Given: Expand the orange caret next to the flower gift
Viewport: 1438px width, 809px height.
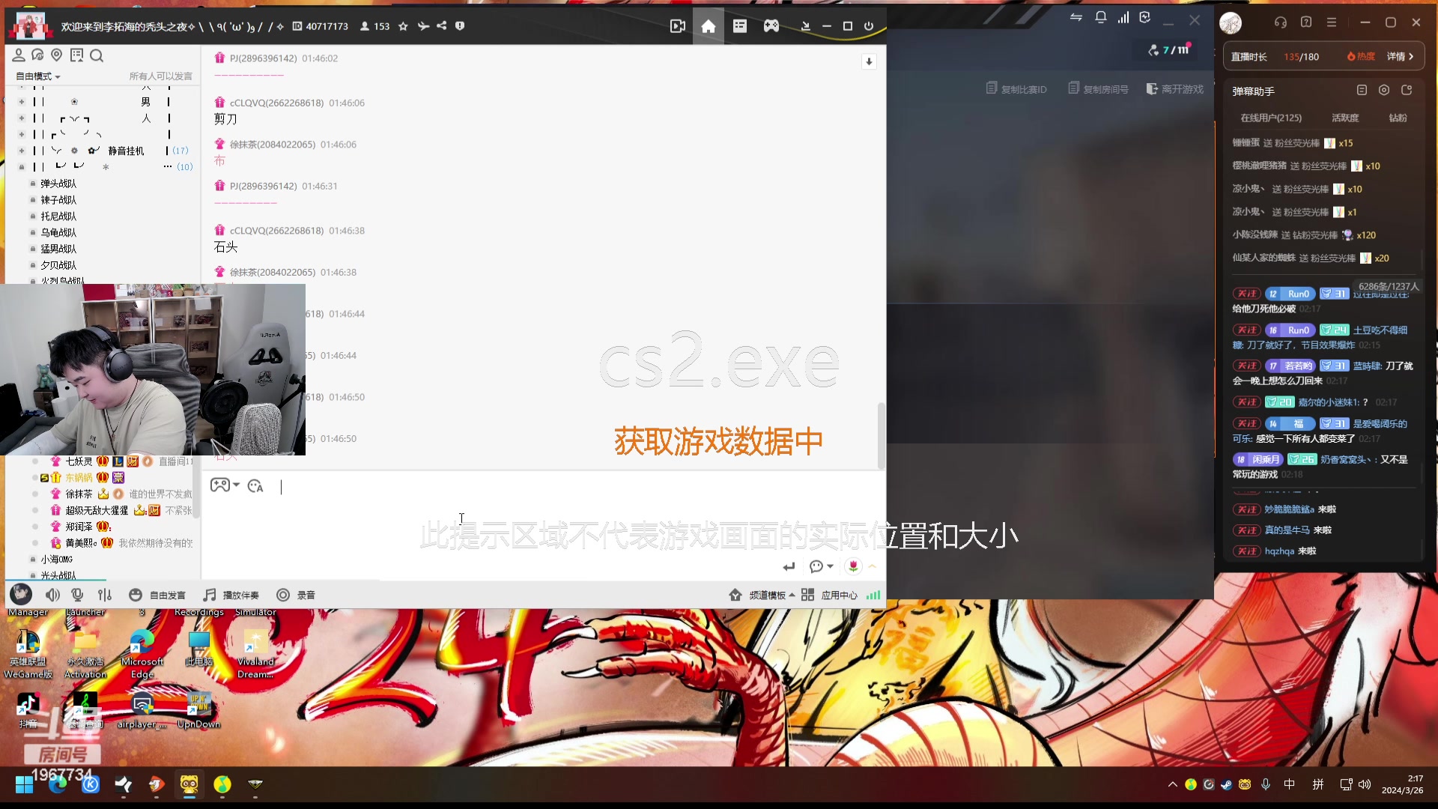Looking at the screenshot, I should click(873, 566).
